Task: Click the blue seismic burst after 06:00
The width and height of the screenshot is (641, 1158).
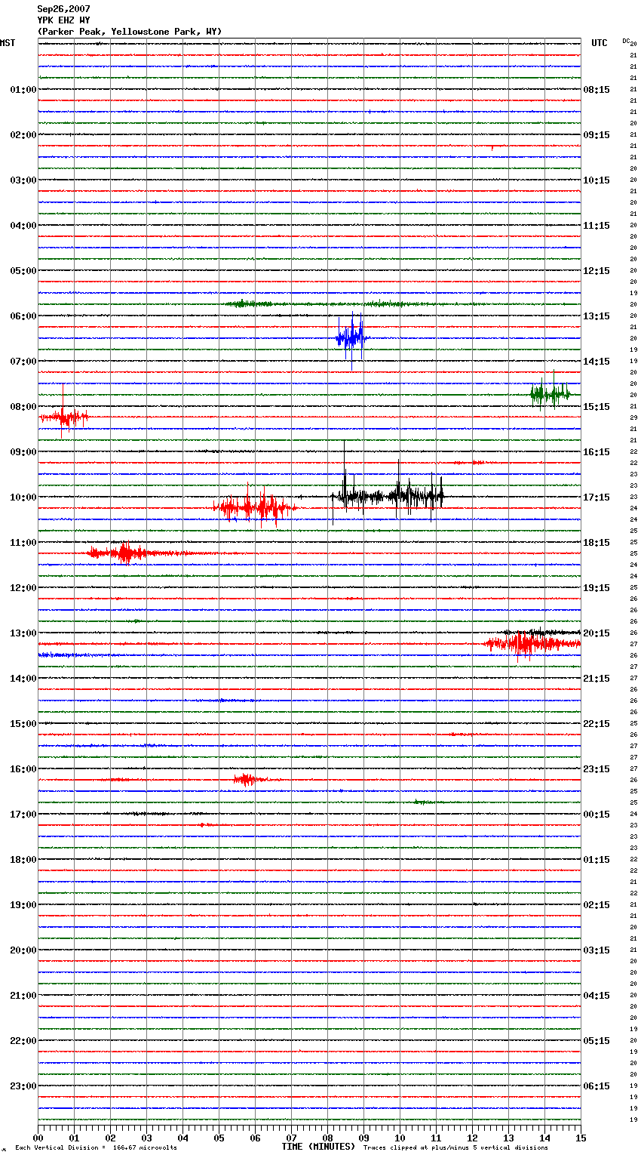Action: pyautogui.click(x=352, y=338)
